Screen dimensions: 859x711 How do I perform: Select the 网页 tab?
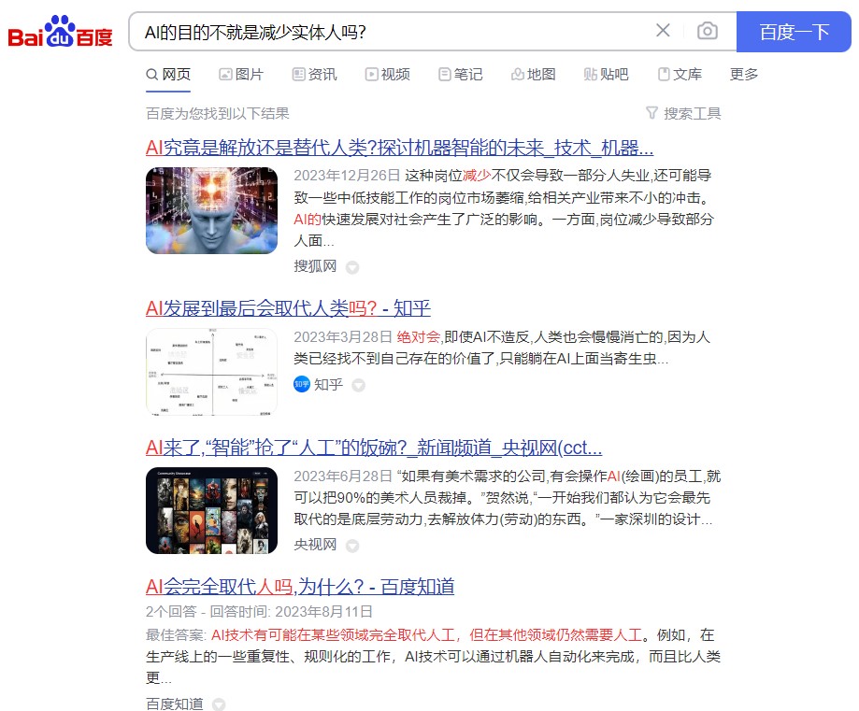[x=168, y=75]
